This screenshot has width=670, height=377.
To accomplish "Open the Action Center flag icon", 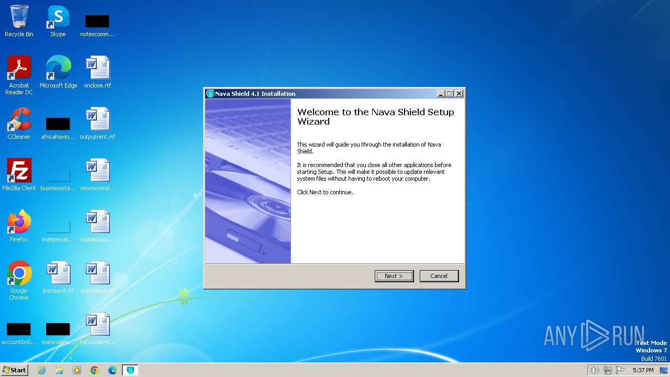I will pos(620,370).
